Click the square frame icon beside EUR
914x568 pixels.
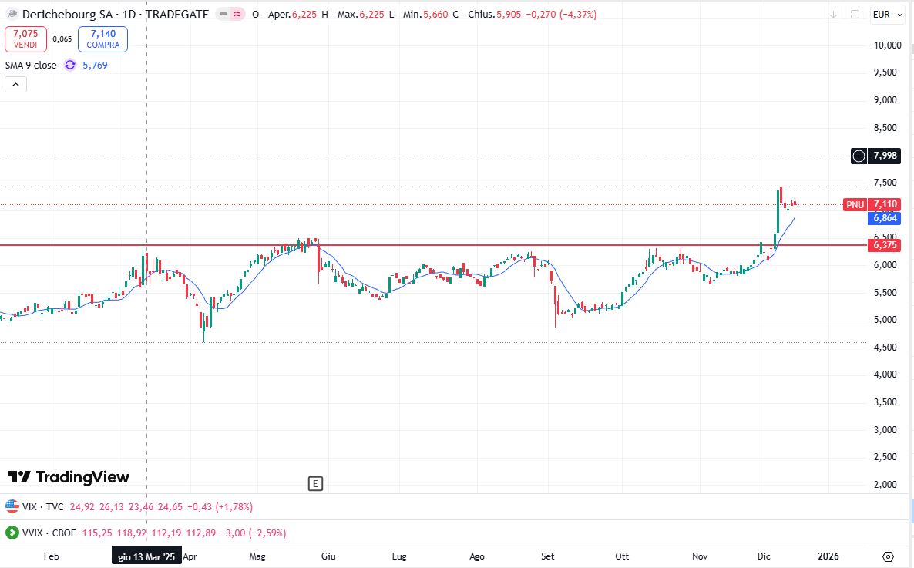(x=855, y=15)
